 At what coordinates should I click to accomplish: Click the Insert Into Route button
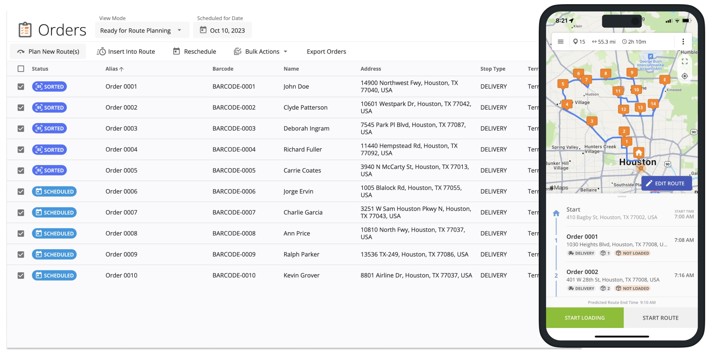coord(126,51)
